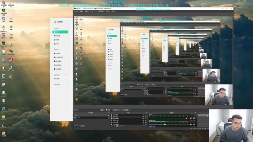Pop out the scene transitions dock panel
Image resolution: width=253 pixels, height=142 pixels.
tap(109, 113)
